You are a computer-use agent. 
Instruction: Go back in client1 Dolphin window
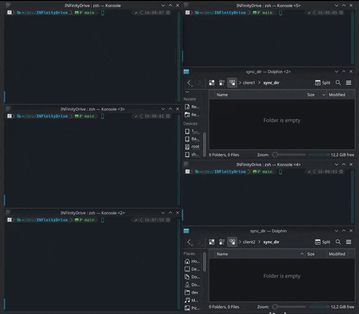(189, 83)
